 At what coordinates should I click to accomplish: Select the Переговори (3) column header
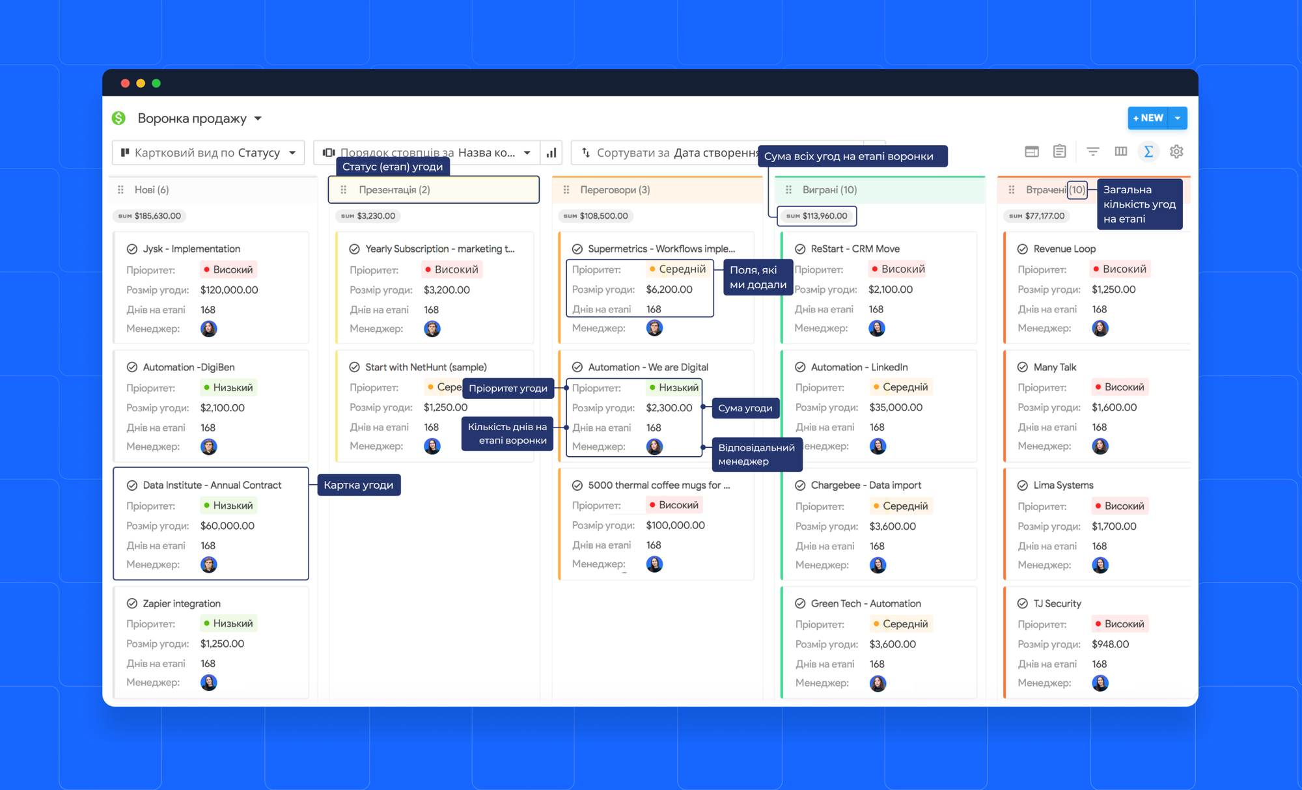[615, 190]
